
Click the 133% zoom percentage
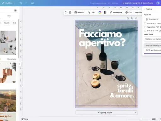pos(154,119)
